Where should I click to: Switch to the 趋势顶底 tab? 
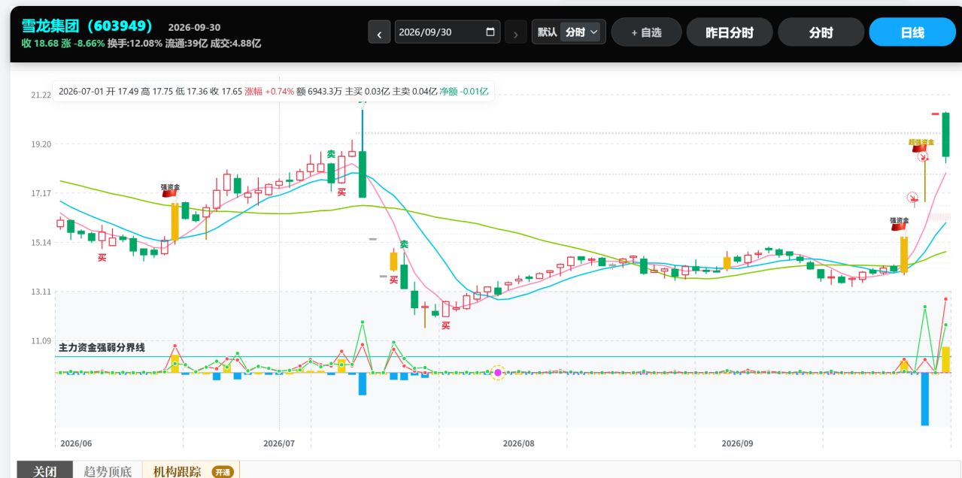pyautogui.click(x=108, y=471)
